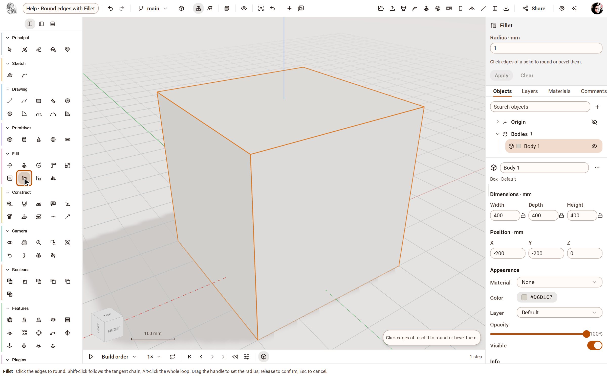
Task: Turn off the Visible switch
Action: point(595,345)
